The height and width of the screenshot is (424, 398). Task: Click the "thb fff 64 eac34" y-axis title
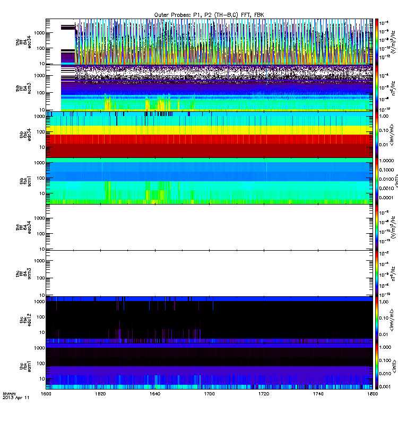click(x=23, y=42)
